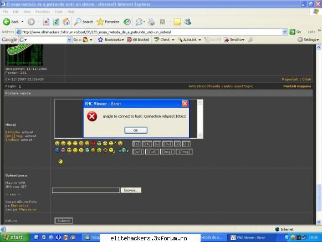Open the Back history dropdown arrow
The height and width of the screenshot is (242, 322).
coord(22,22)
